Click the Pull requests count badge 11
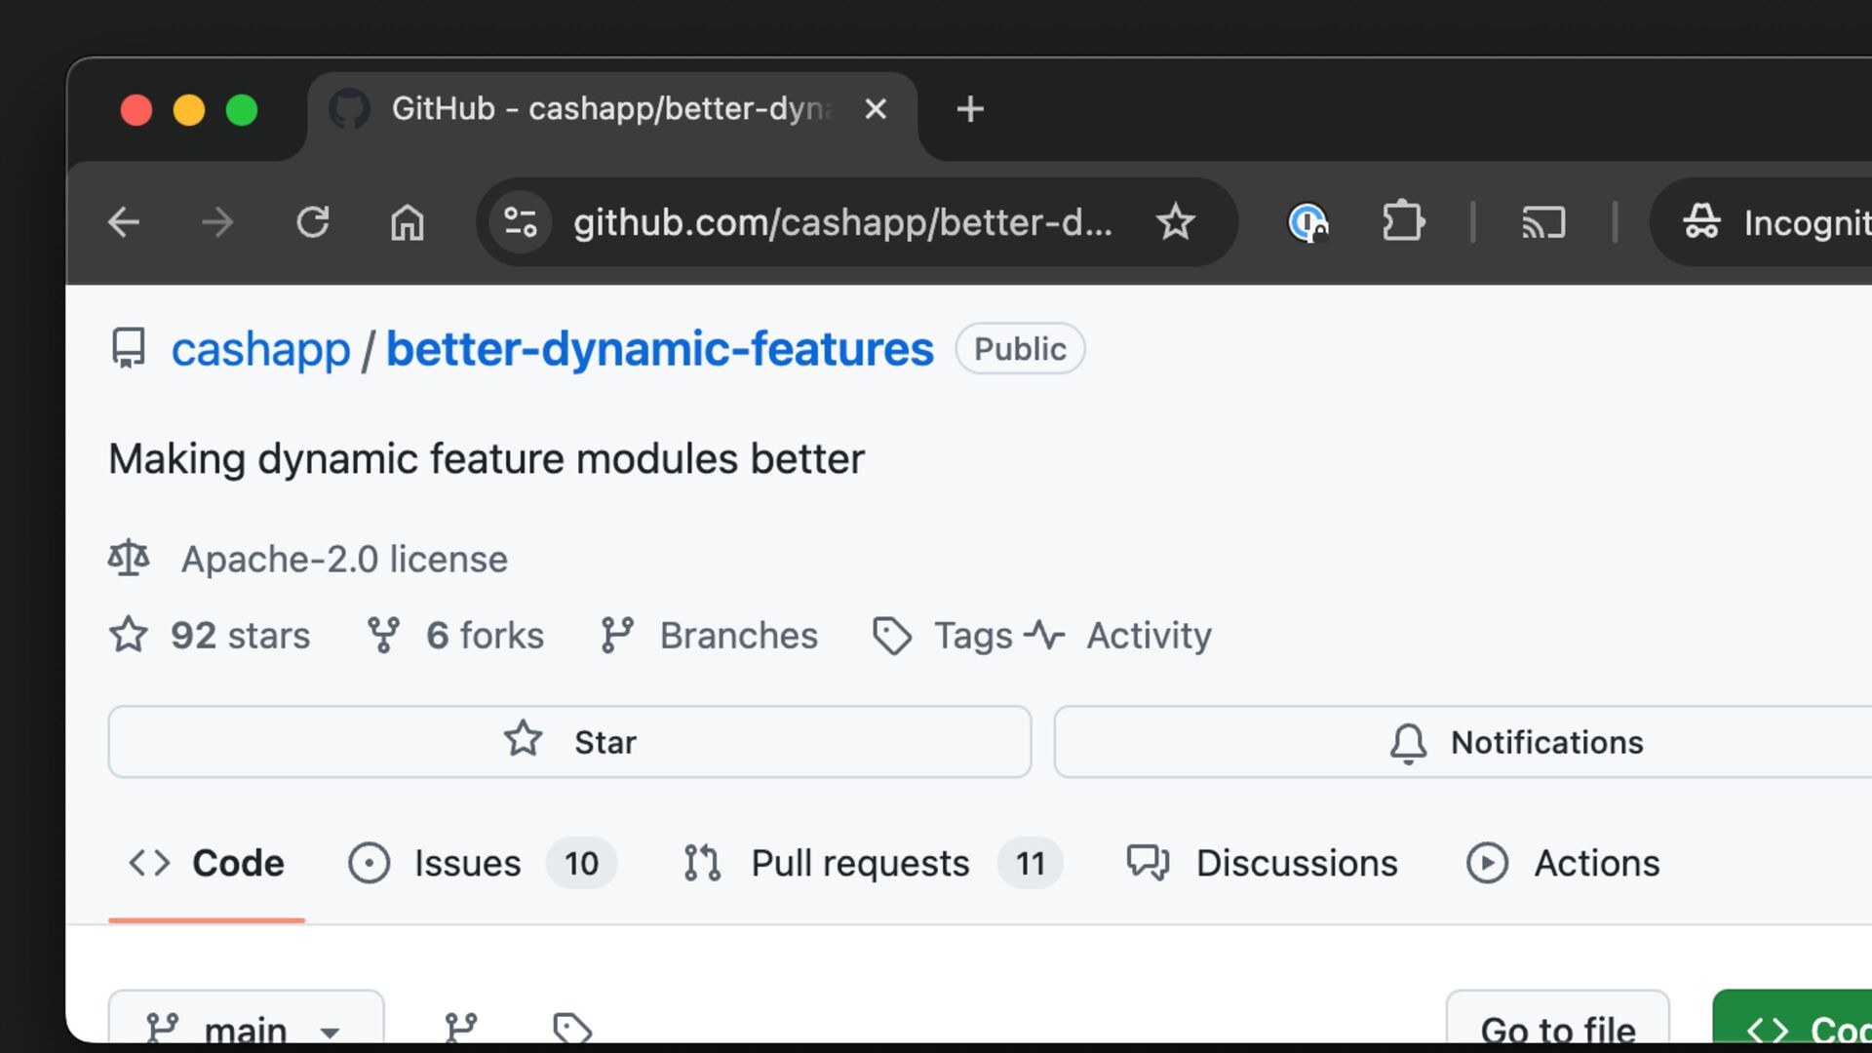1872x1053 pixels. pos(1030,864)
